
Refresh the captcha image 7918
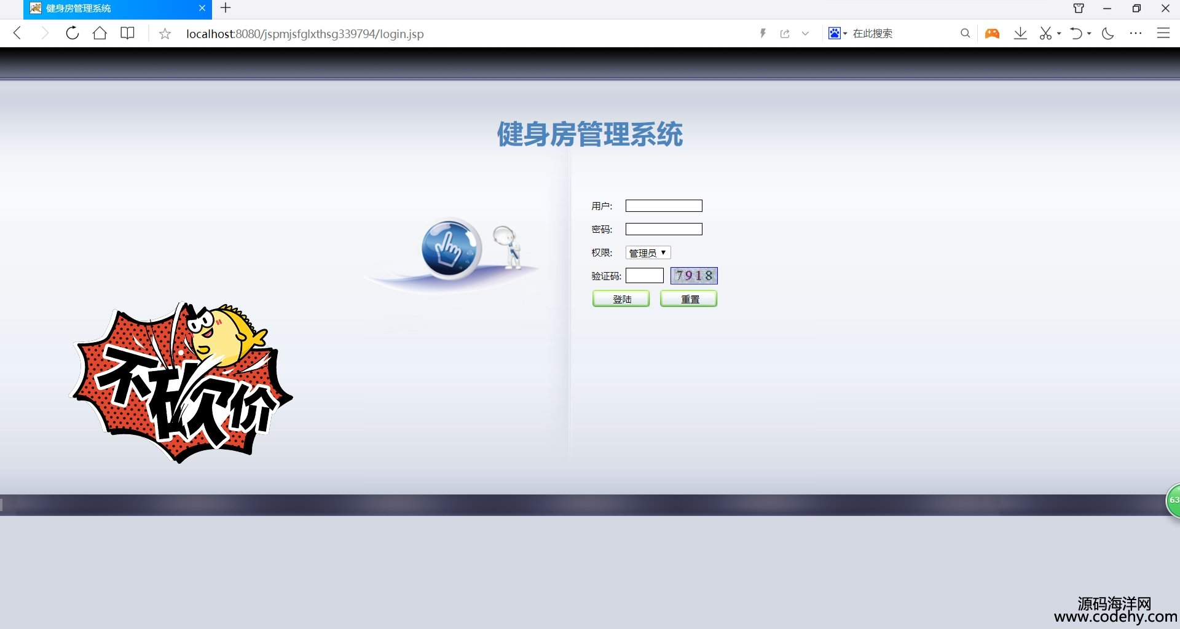click(694, 276)
